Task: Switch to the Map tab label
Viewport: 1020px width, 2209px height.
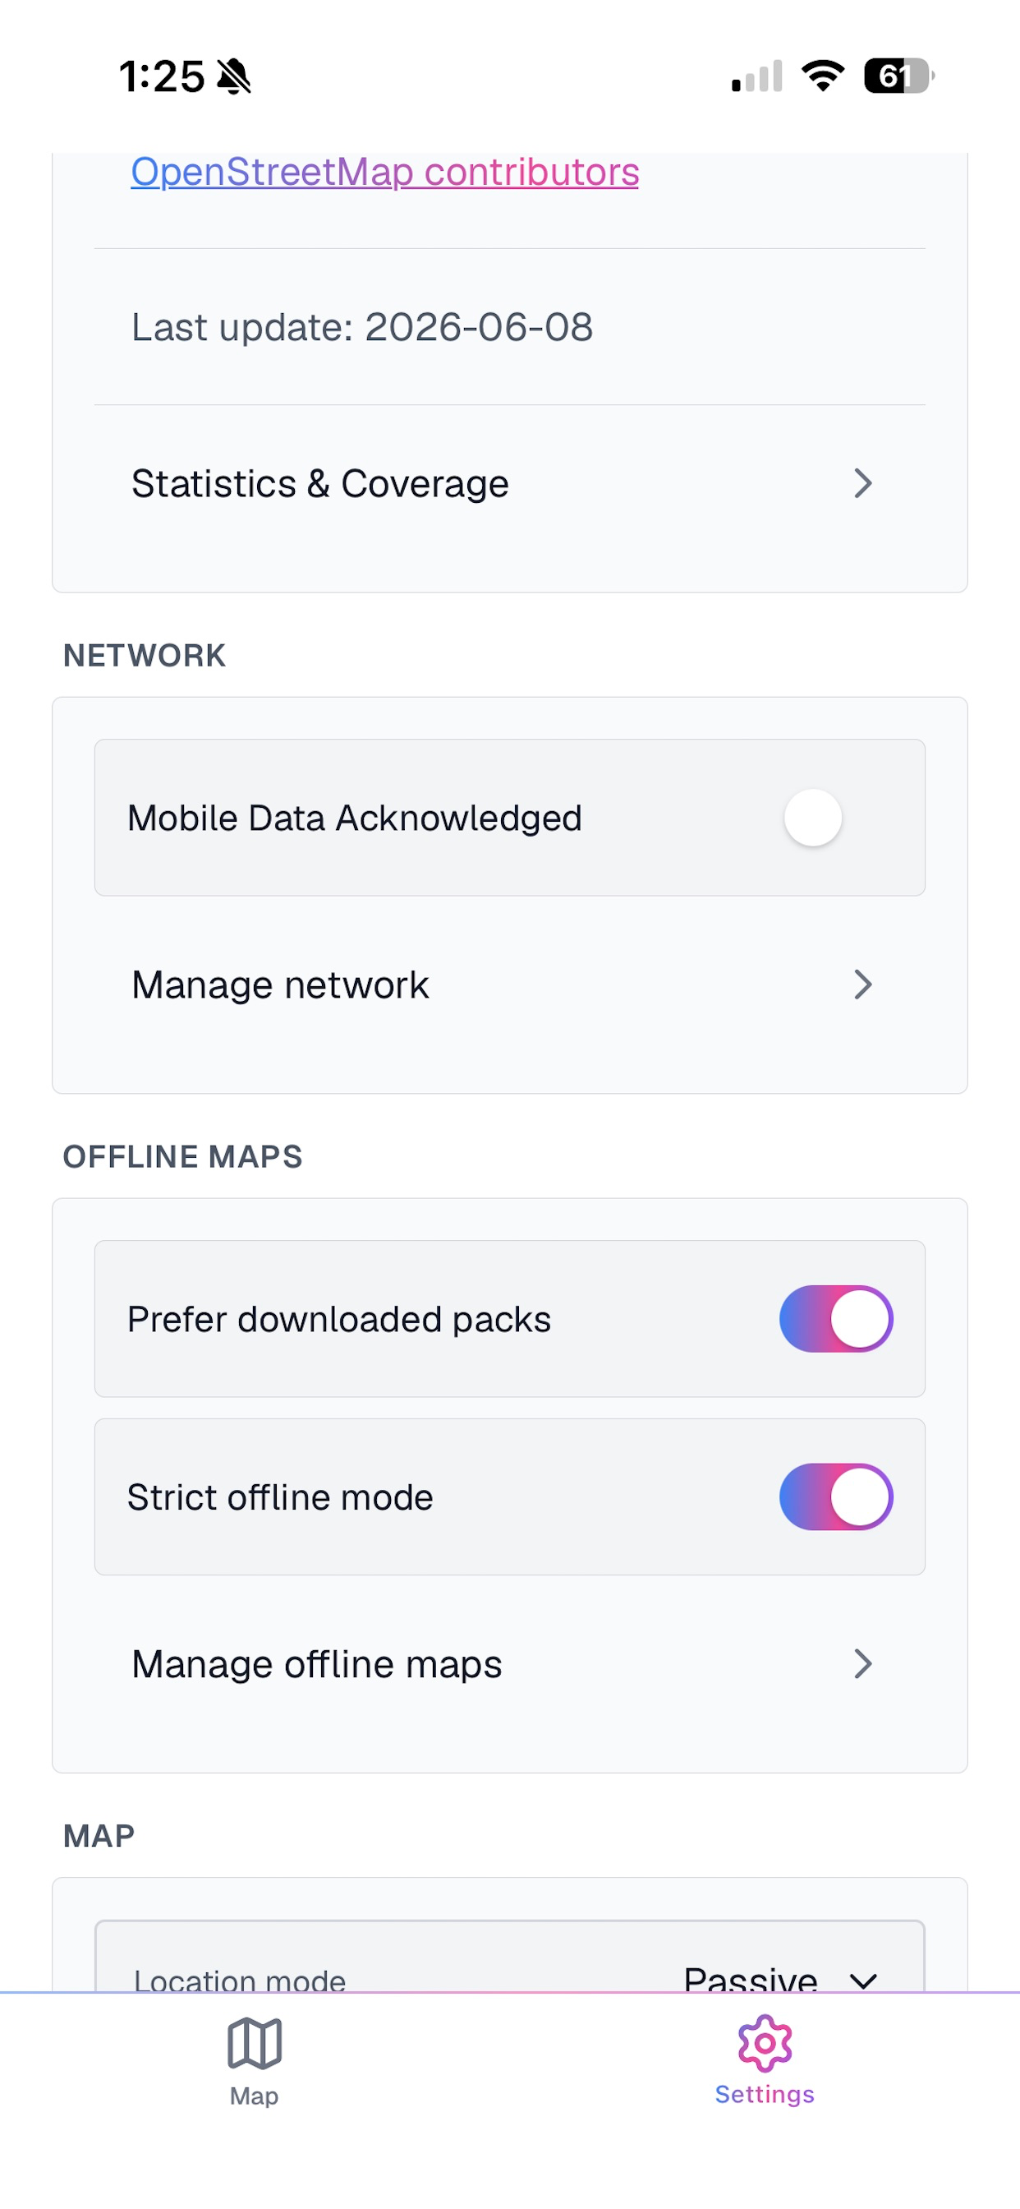Action: click(x=254, y=2095)
